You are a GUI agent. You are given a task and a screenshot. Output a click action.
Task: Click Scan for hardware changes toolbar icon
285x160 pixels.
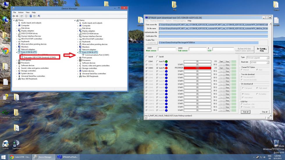pos(39,16)
